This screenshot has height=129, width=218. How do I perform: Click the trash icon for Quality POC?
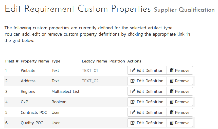172,123
